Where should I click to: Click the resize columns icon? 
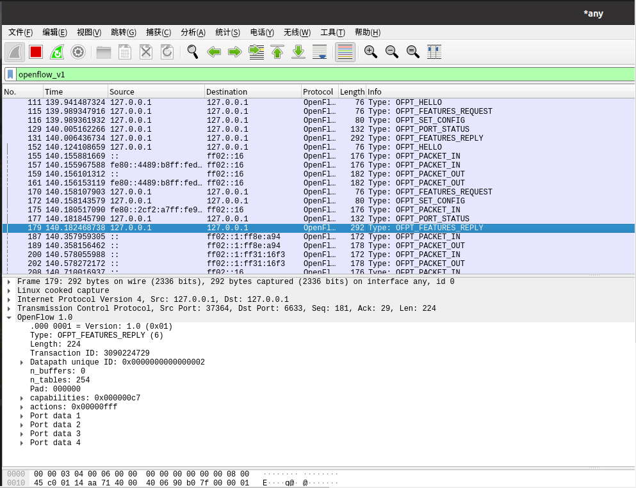coord(434,52)
